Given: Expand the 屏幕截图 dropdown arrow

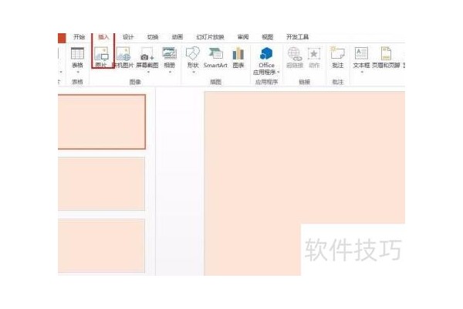Looking at the screenshot, I should coord(148,72).
